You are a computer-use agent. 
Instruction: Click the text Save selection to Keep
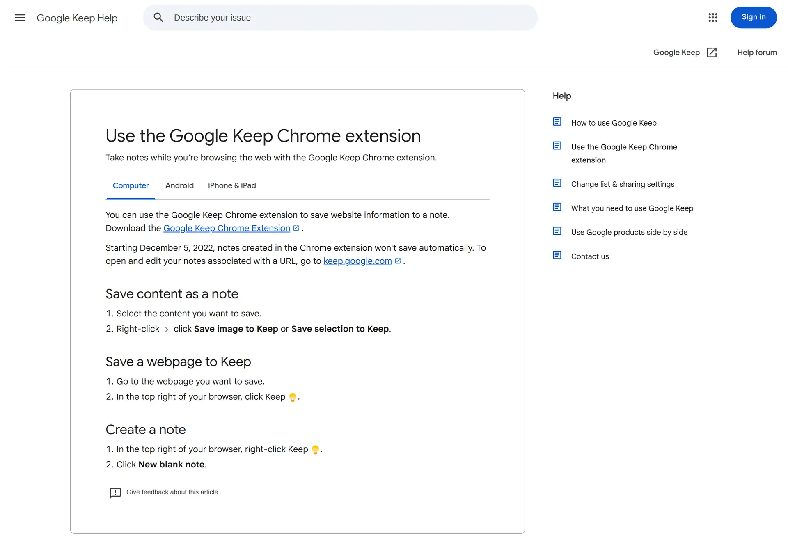pos(340,329)
